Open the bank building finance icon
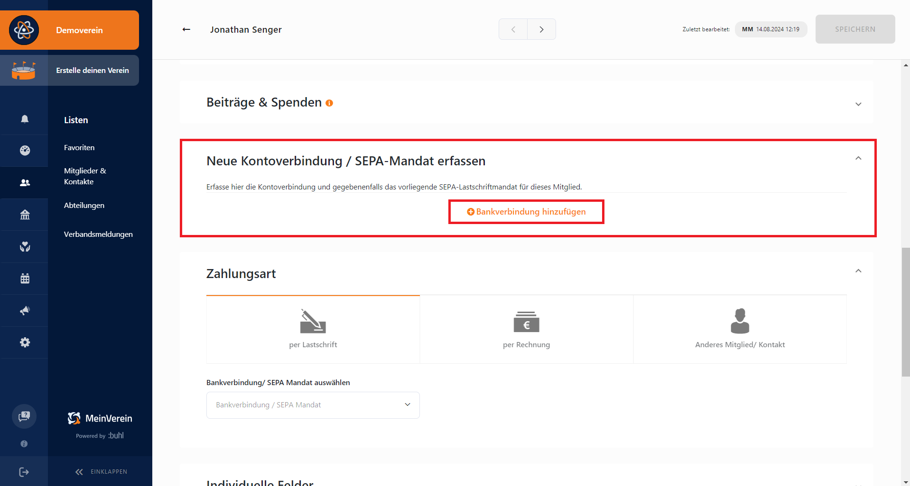The height and width of the screenshot is (486, 910). 25,215
